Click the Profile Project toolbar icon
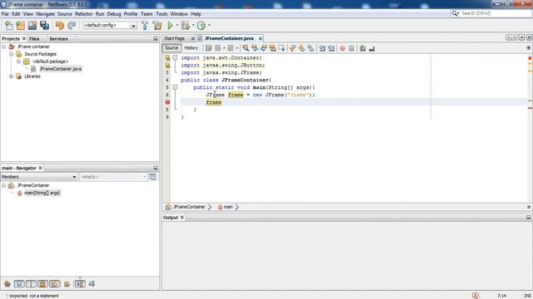The height and width of the screenshot is (299, 533). [202, 26]
